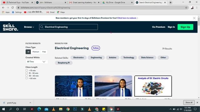Click Show all downloads button
Viewport: 200px width, 112px height.
pos(189,102)
